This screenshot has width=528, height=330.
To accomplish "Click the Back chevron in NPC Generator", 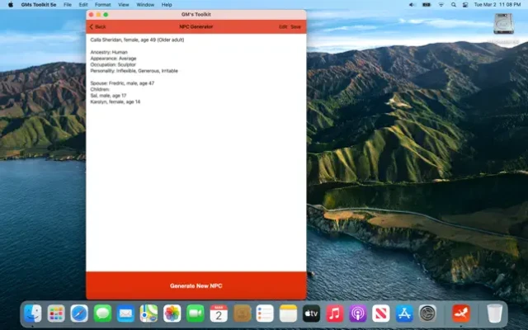I will 92,26.
